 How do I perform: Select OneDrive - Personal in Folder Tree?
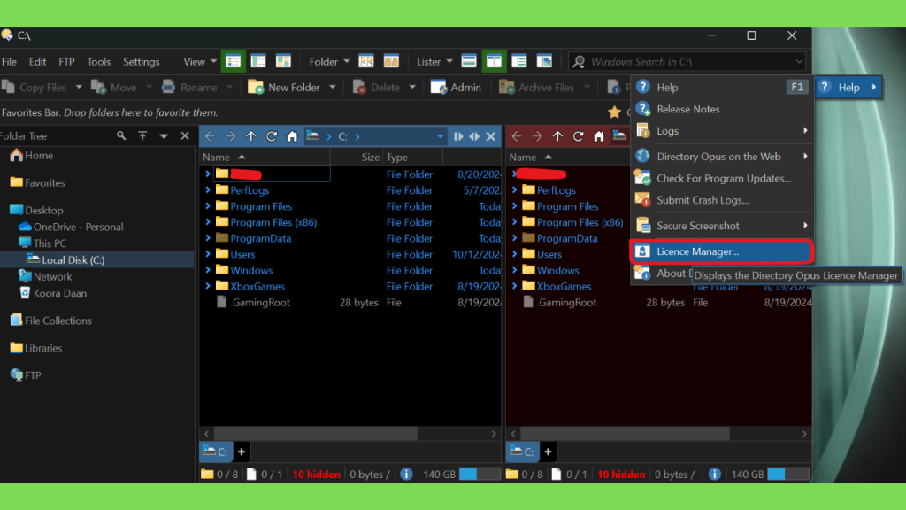[x=78, y=227]
